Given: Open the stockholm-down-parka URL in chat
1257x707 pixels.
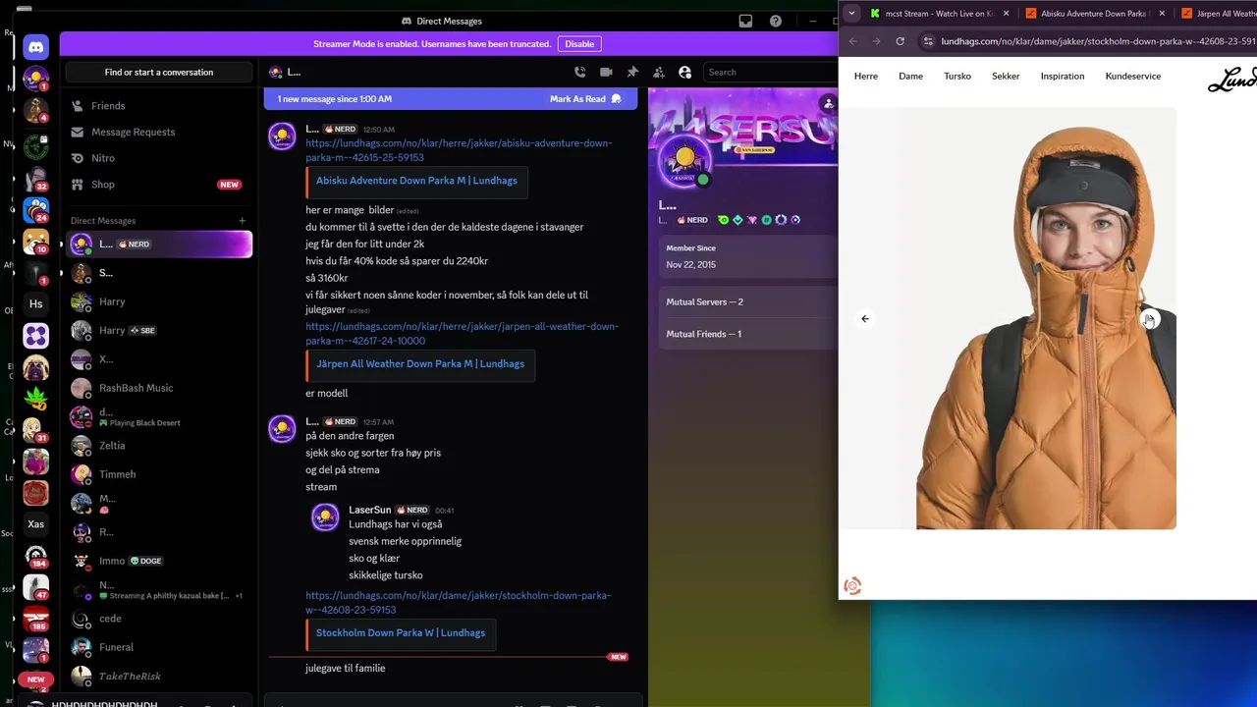Looking at the screenshot, I should coord(458,603).
